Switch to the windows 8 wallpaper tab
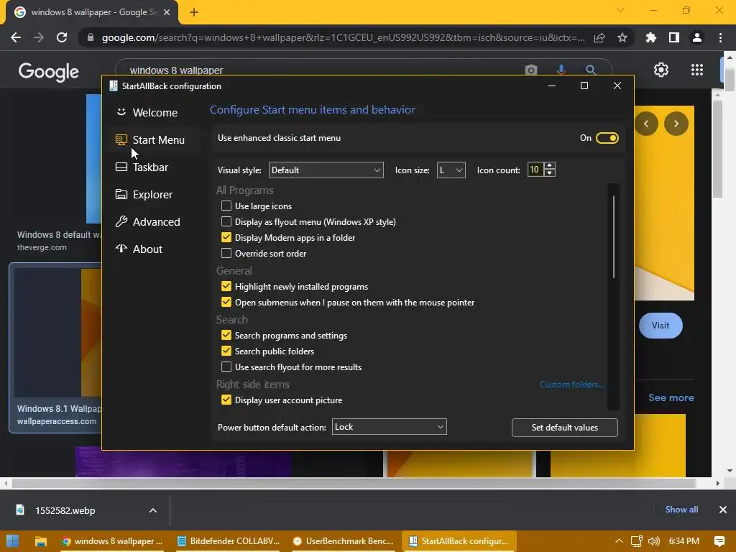 coord(92,12)
